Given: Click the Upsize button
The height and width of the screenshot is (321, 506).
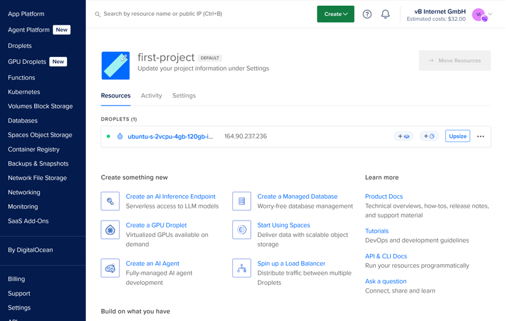Looking at the screenshot, I should pos(457,136).
